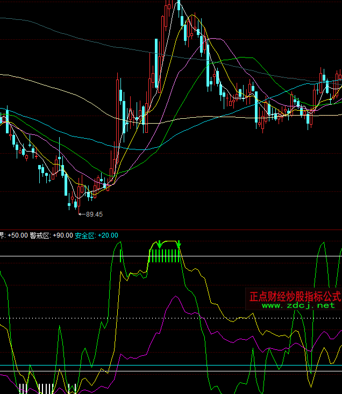Click the left green down-arrow signal marker

tap(159, 245)
